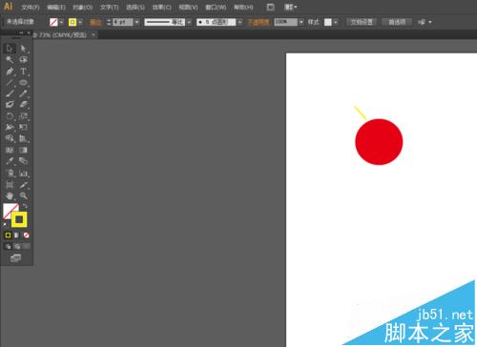Select the Direct Selection tool
Viewport: 477px width, 347px height.
tap(23, 49)
